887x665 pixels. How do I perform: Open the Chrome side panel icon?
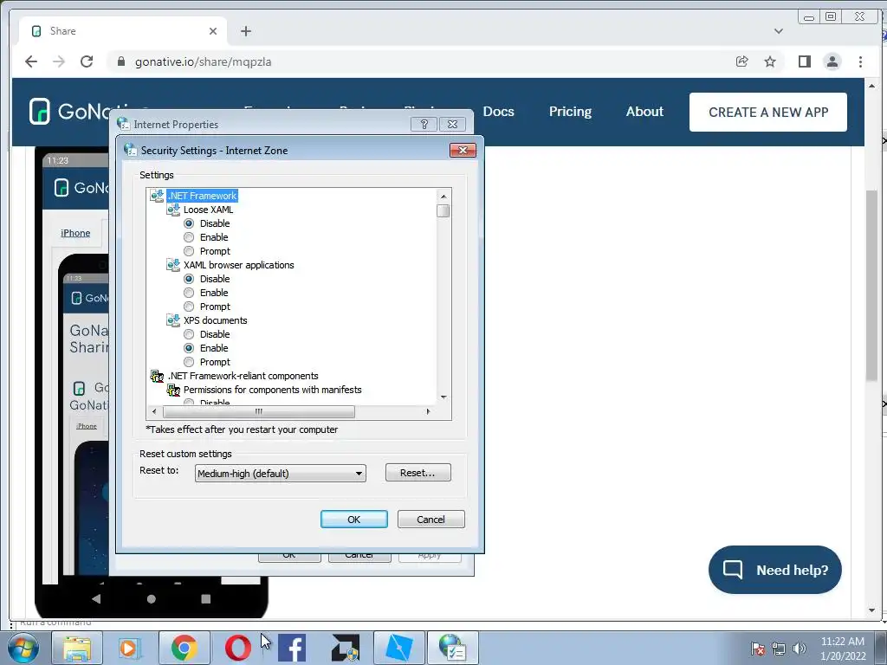[x=805, y=61]
